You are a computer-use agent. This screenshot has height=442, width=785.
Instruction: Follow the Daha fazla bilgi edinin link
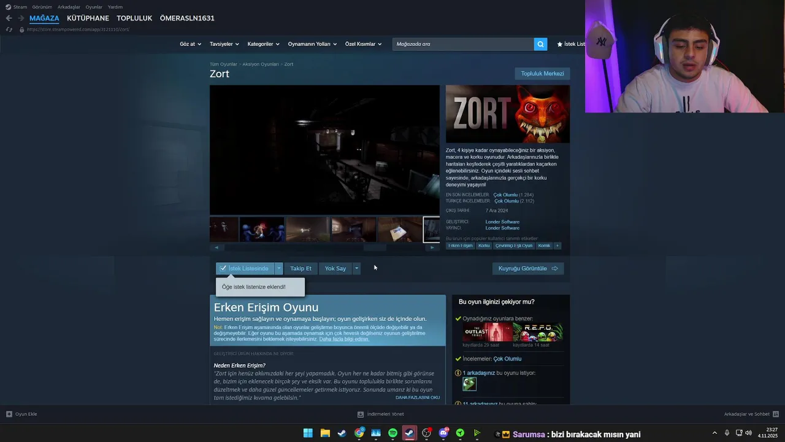[344, 339]
